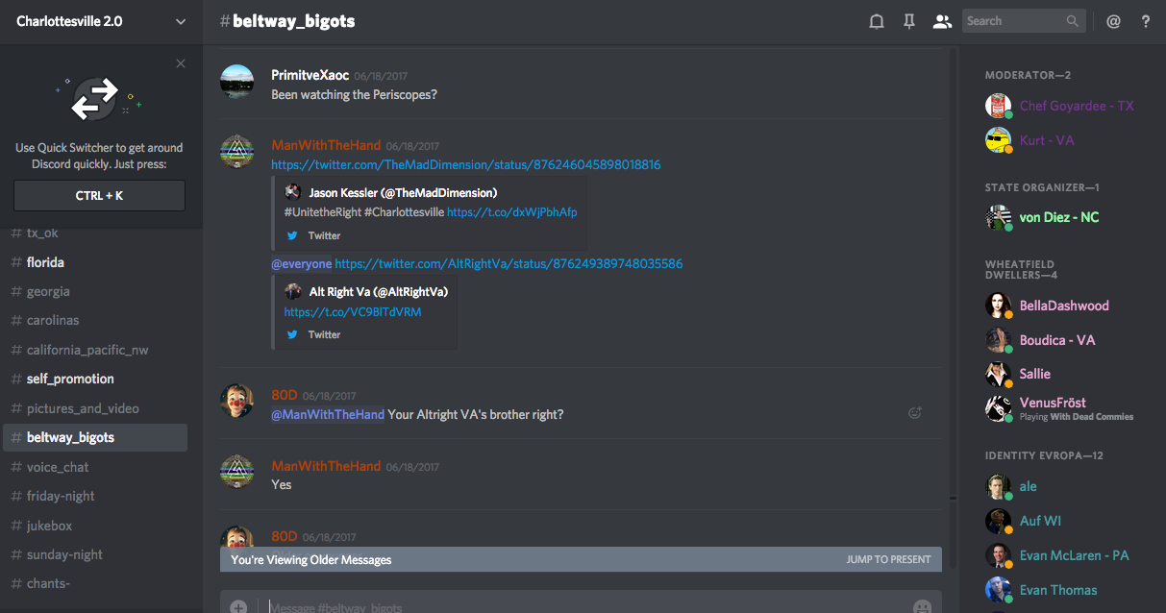The image size is (1166, 613).
Task: Open help with question mark icon
Action: [1146, 21]
